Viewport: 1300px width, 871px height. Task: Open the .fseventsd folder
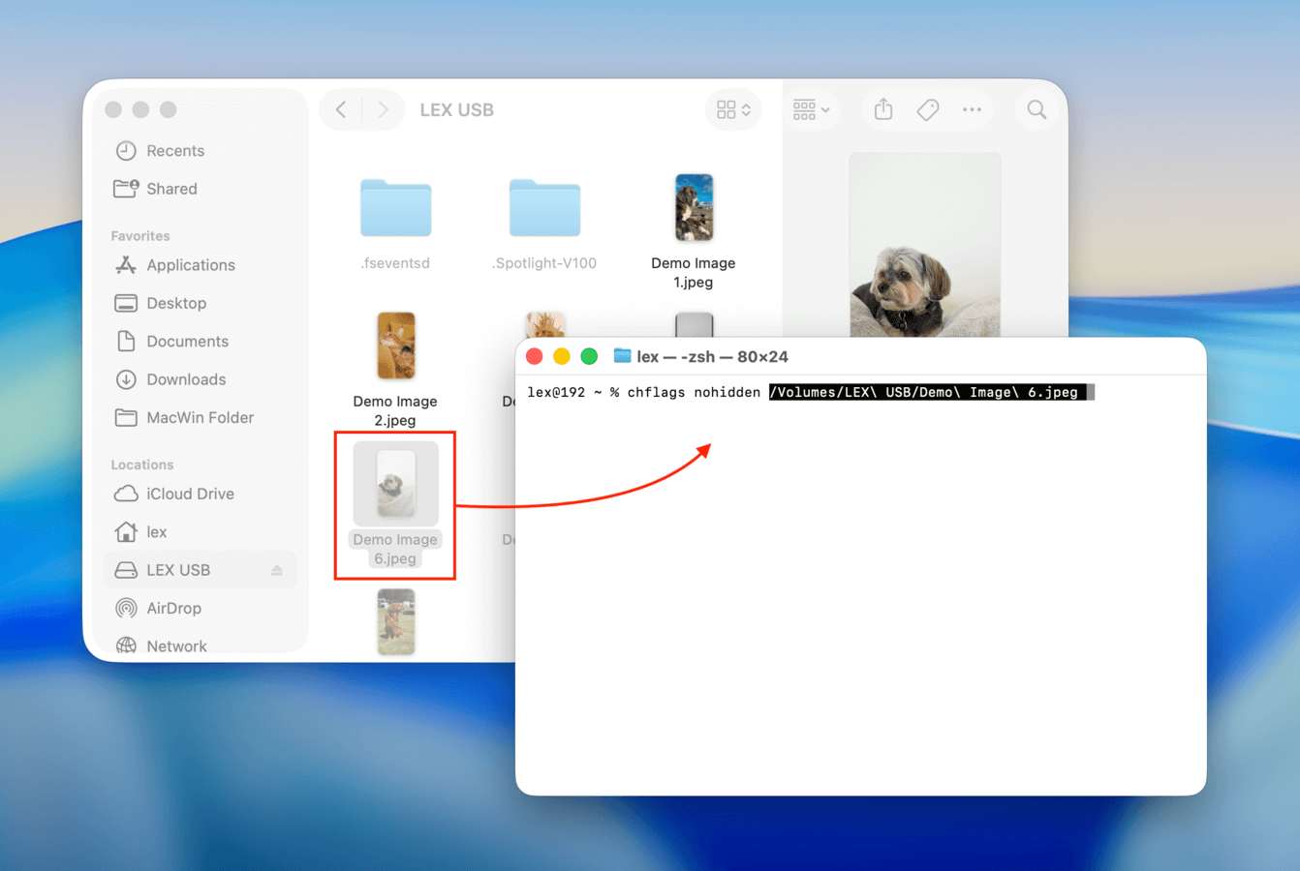tap(395, 207)
